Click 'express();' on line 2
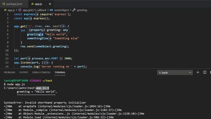The height and width of the screenshot is (119, 211). click(42, 19)
